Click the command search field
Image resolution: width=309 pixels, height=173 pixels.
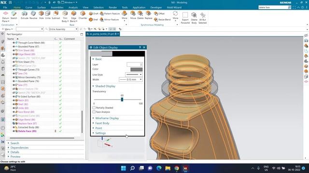click(x=273, y=7)
